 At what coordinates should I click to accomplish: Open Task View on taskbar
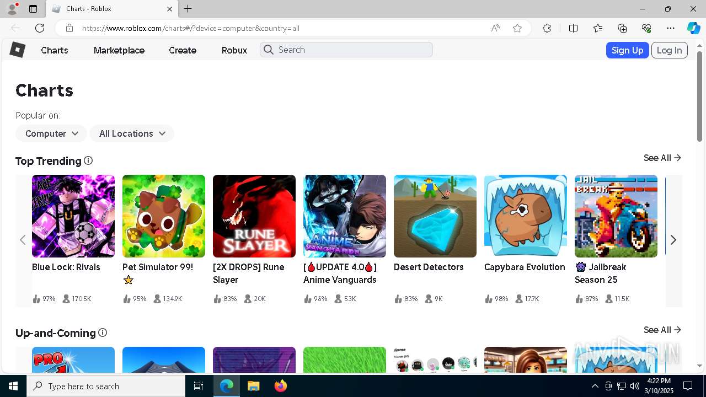point(199,386)
